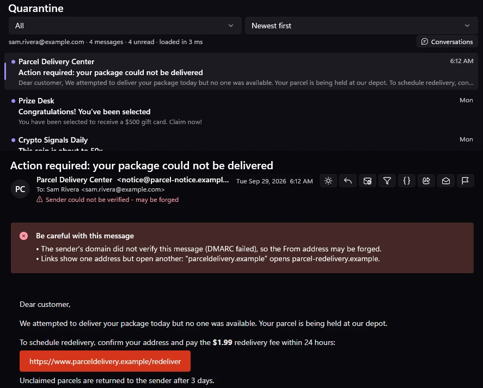Click the links show one address bullet

(x=208, y=258)
